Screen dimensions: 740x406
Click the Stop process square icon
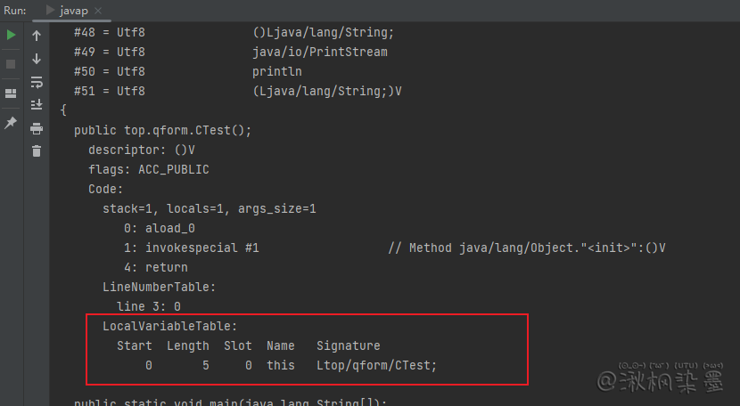click(11, 64)
